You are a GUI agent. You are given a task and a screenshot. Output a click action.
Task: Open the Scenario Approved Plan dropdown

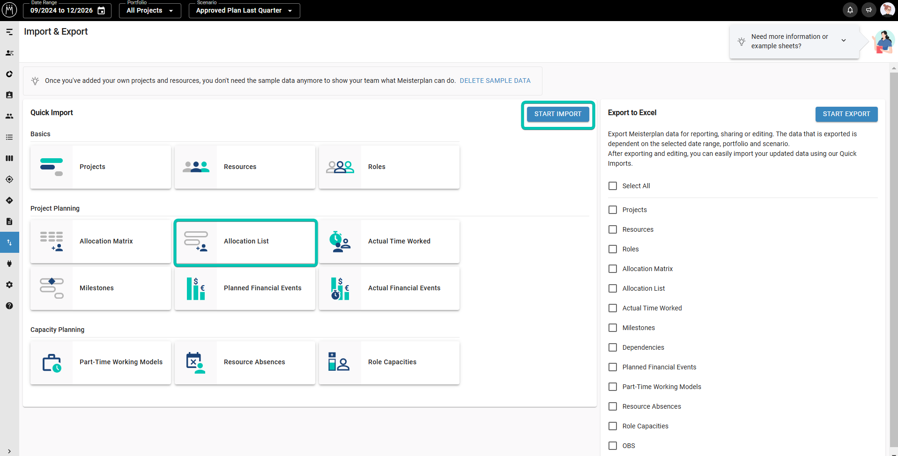244,10
